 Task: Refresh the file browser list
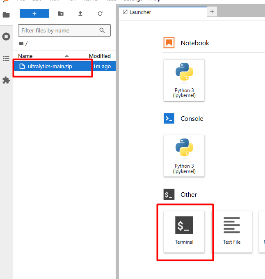100,14
